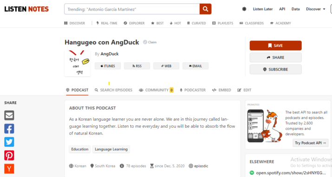Open Explorer in the secondary nav
This screenshot has width=332, height=177.
coord(134,23)
